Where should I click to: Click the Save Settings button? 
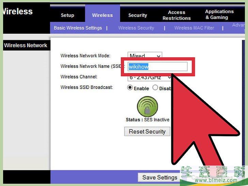point(159,177)
